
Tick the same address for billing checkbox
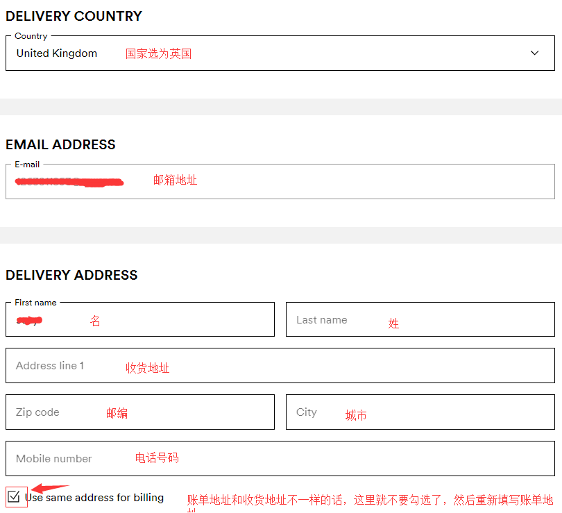point(14,496)
